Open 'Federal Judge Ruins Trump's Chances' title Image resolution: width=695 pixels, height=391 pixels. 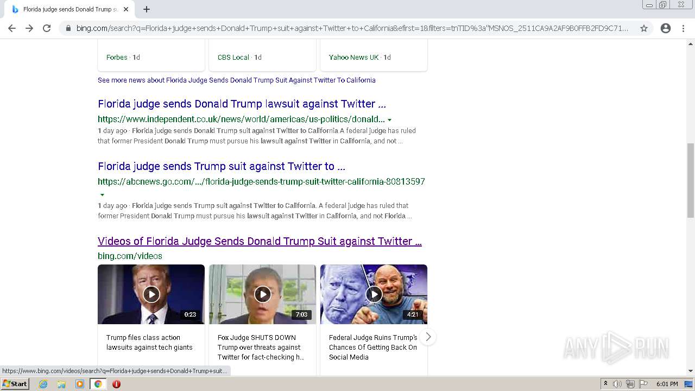[373, 347]
